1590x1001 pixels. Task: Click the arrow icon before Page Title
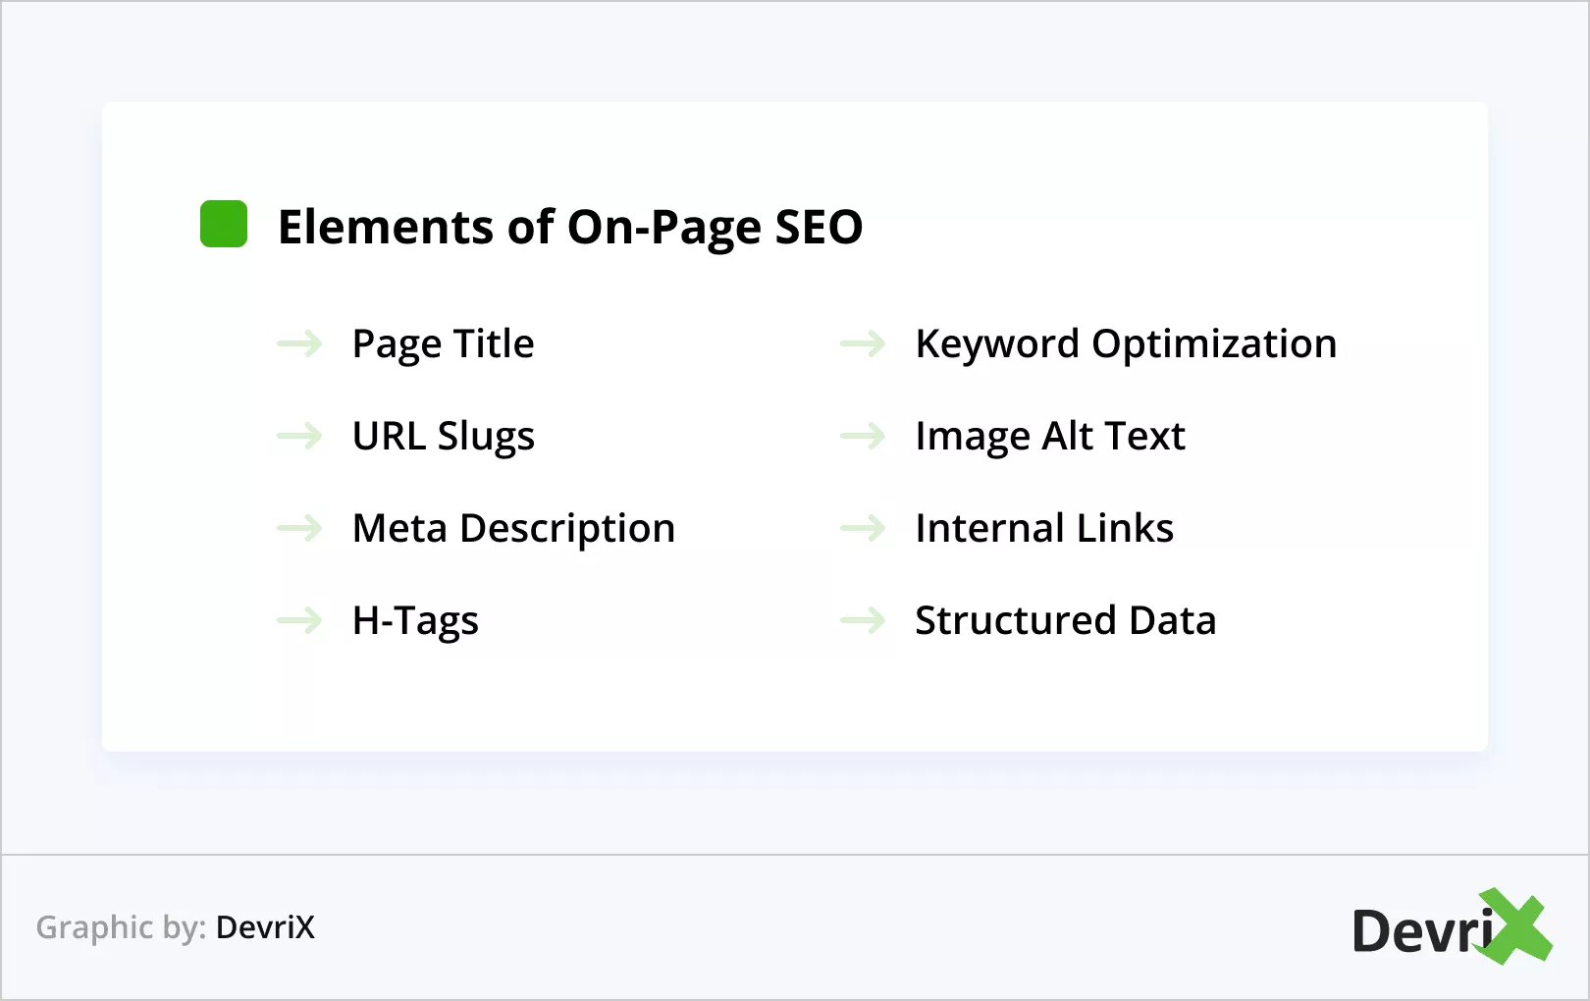point(299,343)
